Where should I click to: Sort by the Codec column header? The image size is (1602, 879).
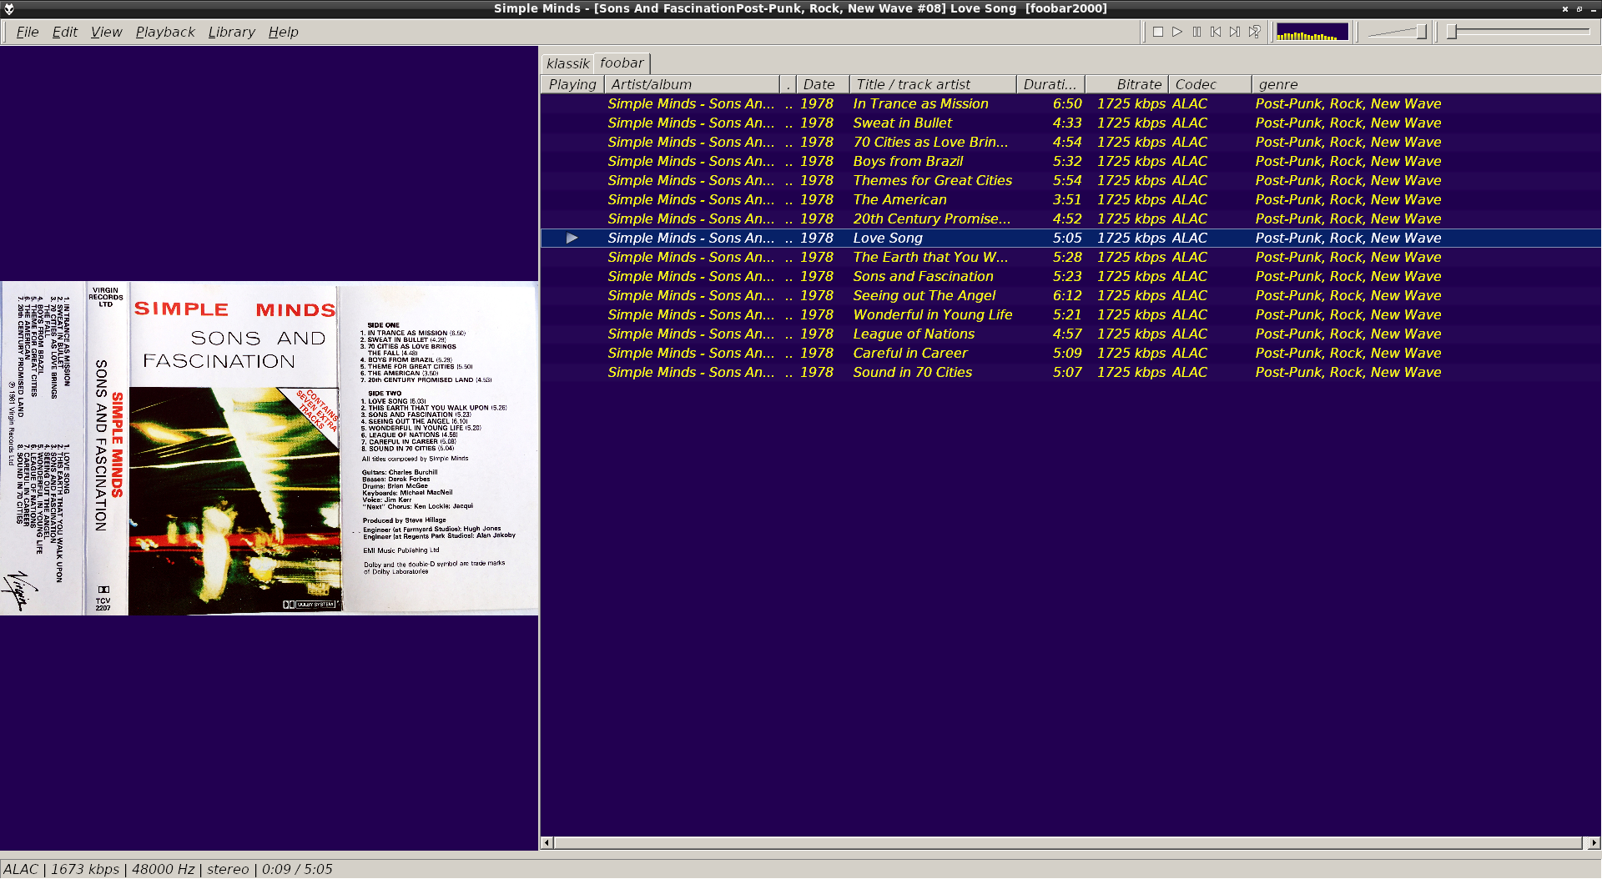coord(1210,84)
